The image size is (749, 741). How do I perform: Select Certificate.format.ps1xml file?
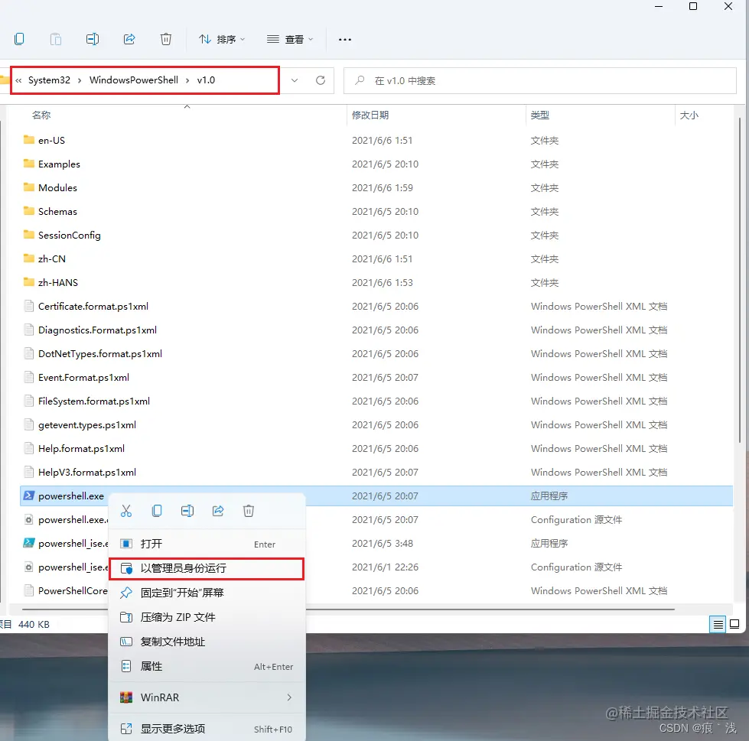point(93,307)
